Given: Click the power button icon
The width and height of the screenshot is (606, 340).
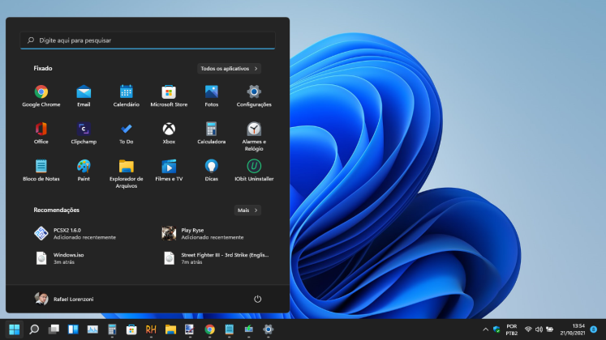Looking at the screenshot, I should 257,300.
